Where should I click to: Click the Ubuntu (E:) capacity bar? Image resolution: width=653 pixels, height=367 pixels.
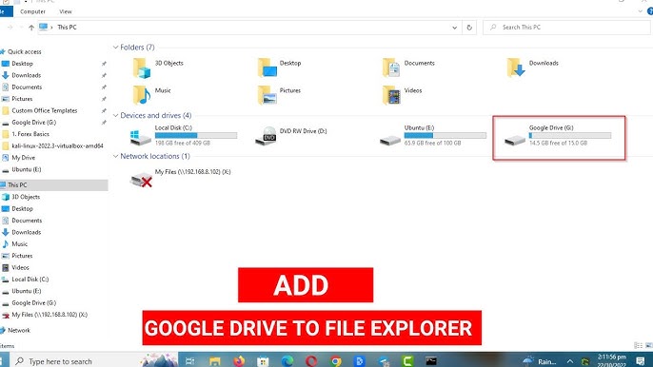pyautogui.click(x=445, y=135)
